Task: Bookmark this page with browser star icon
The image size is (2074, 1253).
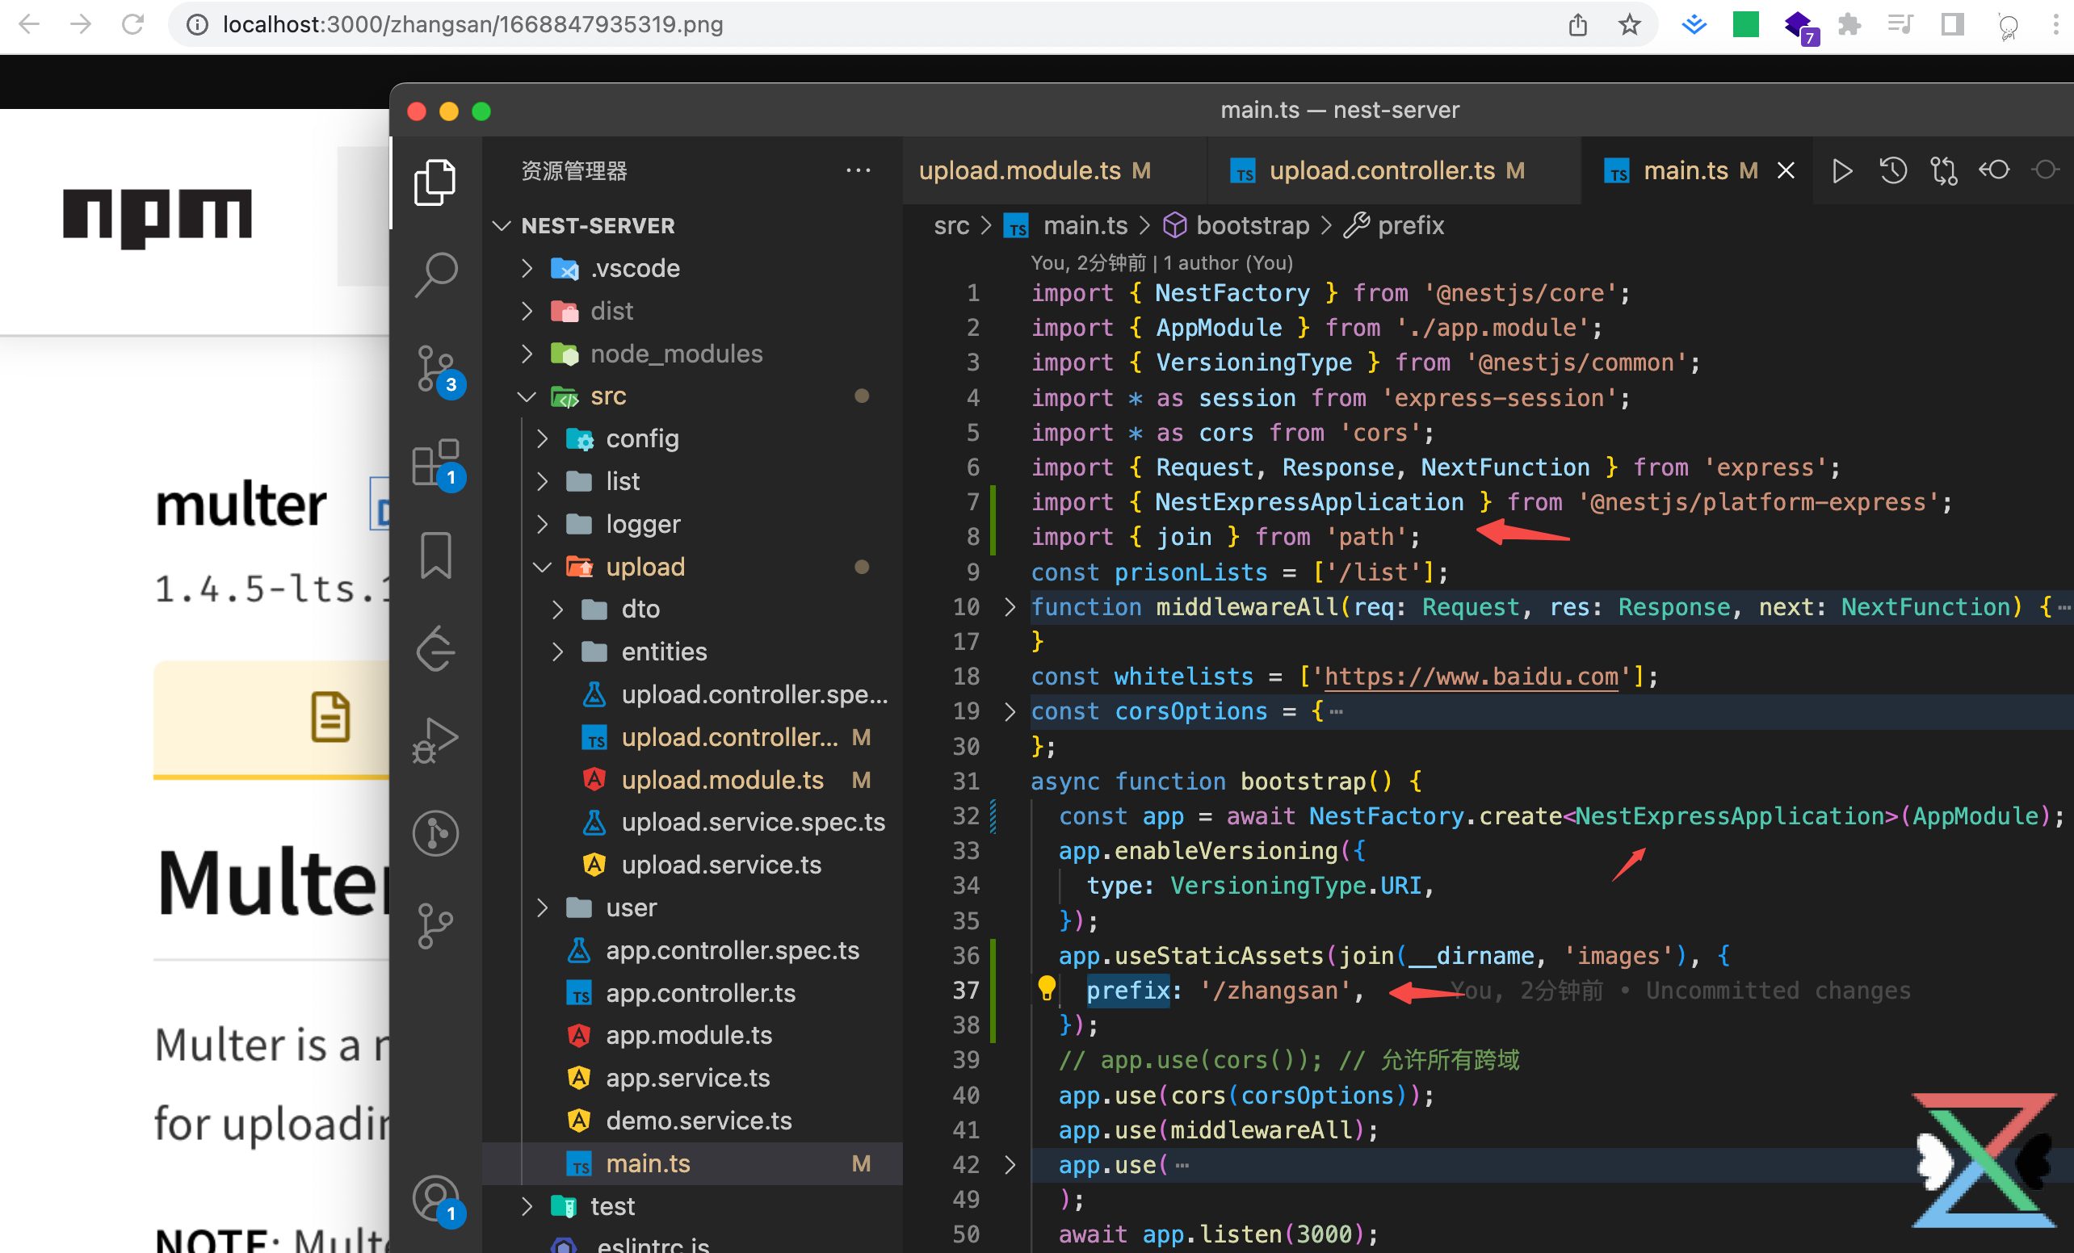Action: point(1630,24)
